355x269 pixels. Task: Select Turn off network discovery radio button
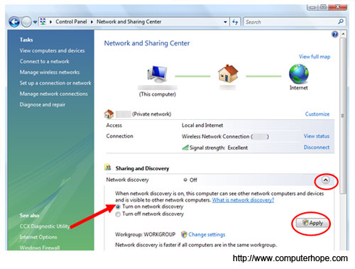click(x=118, y=214)
